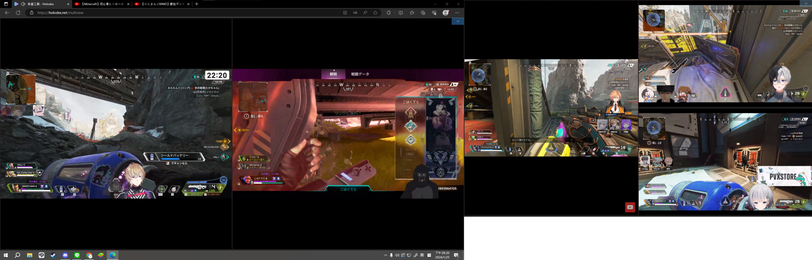Expand the Holodex toolbar chevron in left window

click(458, 21)
